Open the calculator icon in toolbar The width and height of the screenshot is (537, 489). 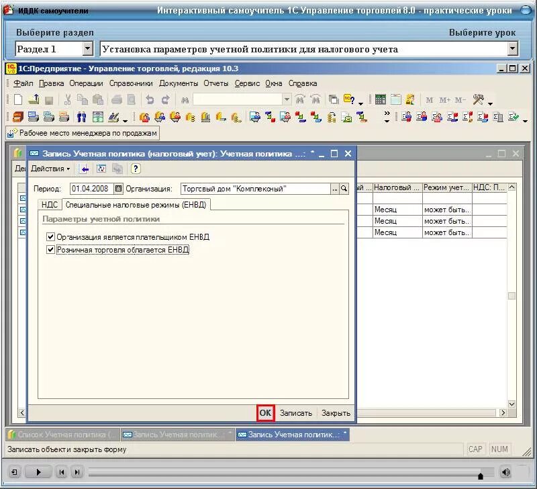point(380,99)
